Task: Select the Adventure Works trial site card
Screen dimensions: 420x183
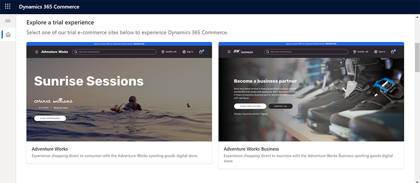Action: point(119,103)
